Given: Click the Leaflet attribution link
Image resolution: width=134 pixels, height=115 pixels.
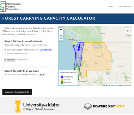Looking at the screenshot, I should (x=105, y=85).
